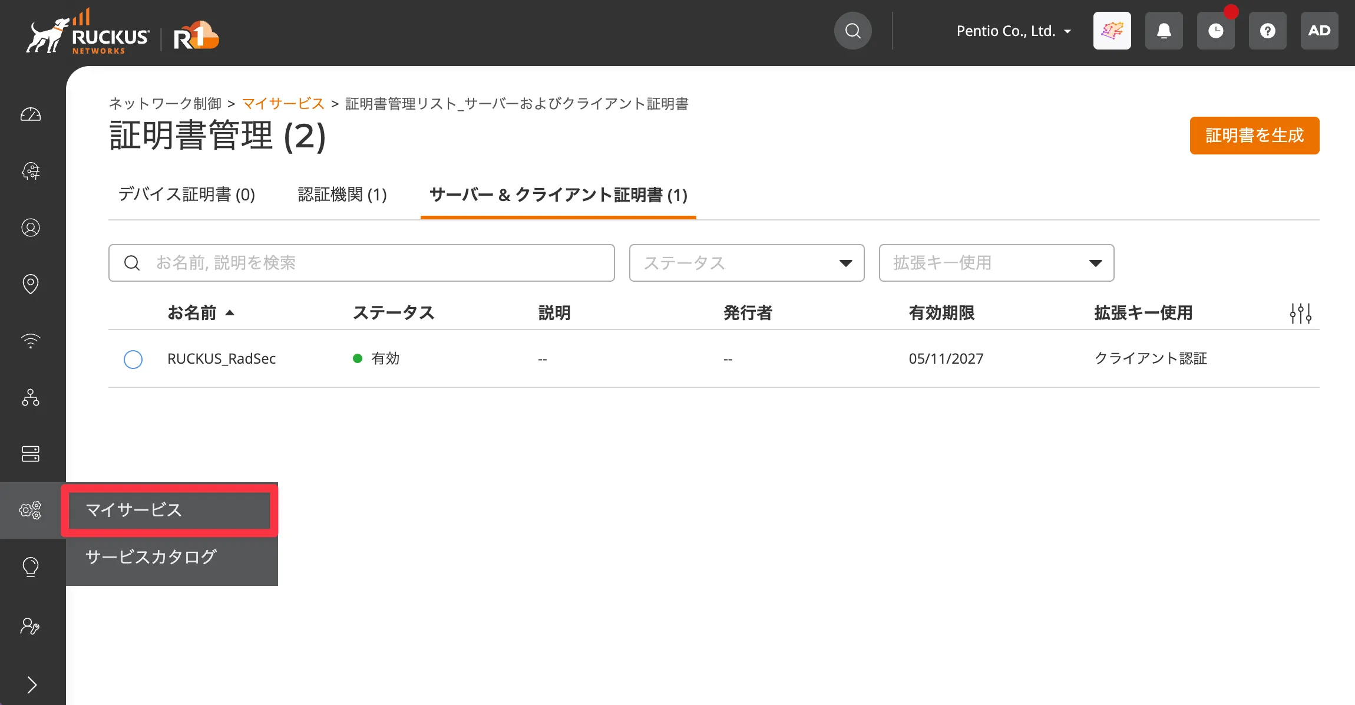Click the 証明書を生成 button
1355x705 pixels.
click(1254, 136)
